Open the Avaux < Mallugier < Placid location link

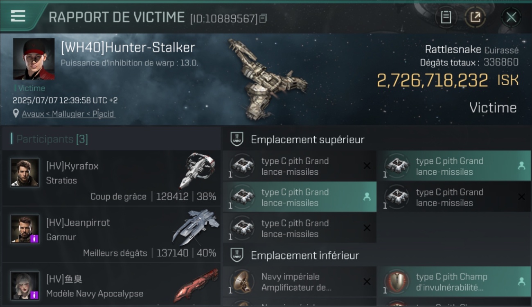point(68,114)
